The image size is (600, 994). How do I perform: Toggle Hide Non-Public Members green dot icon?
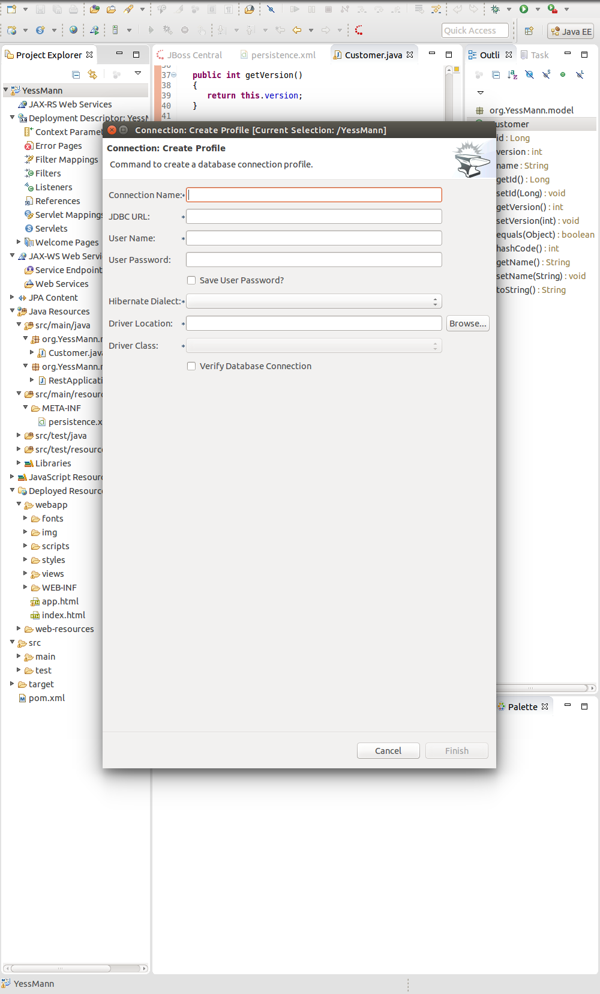(x=563, y=74)
